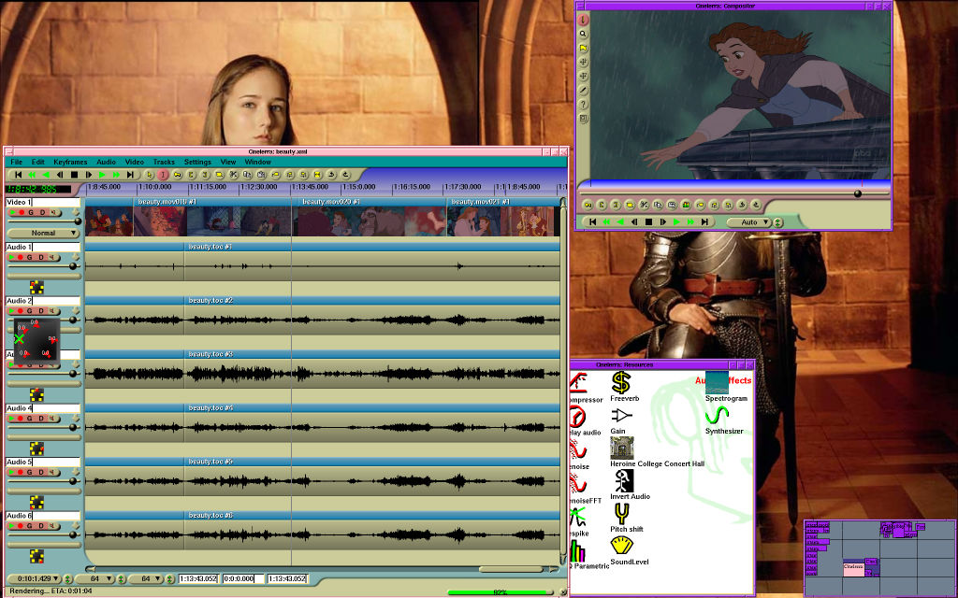Image resolution: width=958 pixels, height=598 pixels.
Task: Toggle the record arm on Video 1 track
Action: [x=21, y=213]
